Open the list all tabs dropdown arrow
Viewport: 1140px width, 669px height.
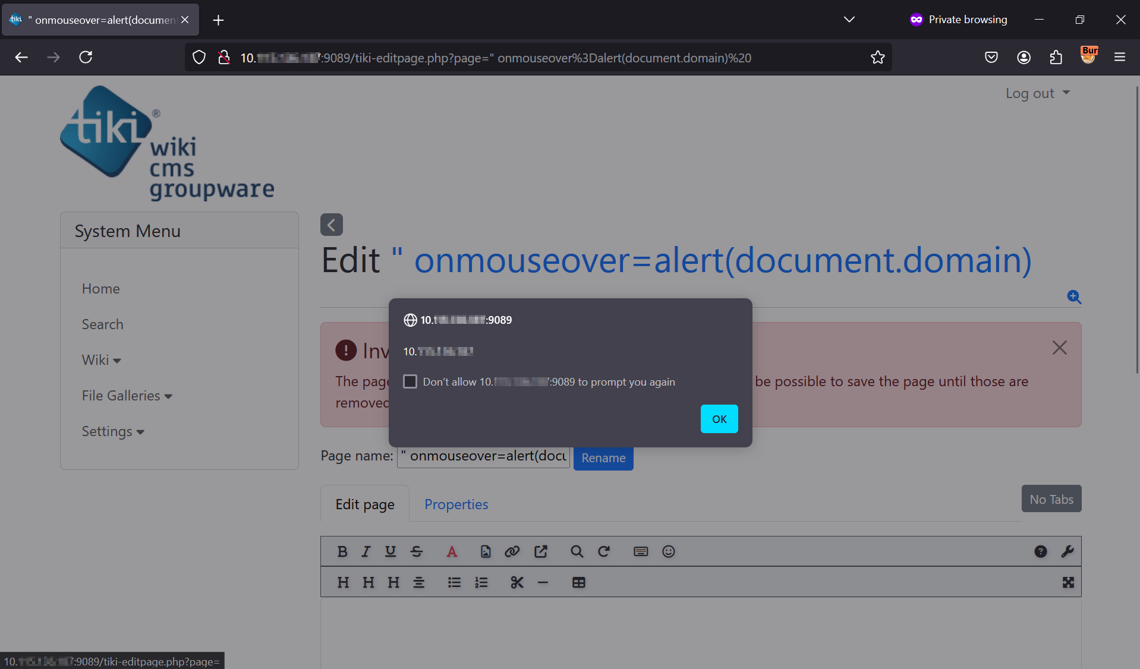tap(849, 20)
